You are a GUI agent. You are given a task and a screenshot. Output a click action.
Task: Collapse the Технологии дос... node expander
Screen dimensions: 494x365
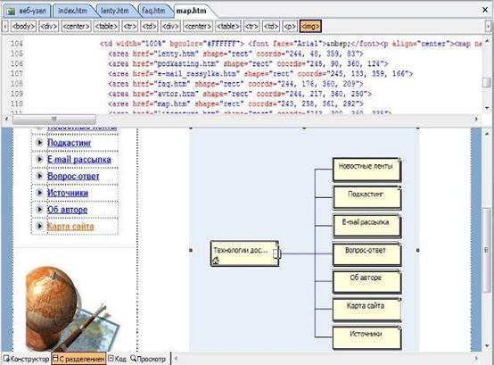click(x=276, y=253)
